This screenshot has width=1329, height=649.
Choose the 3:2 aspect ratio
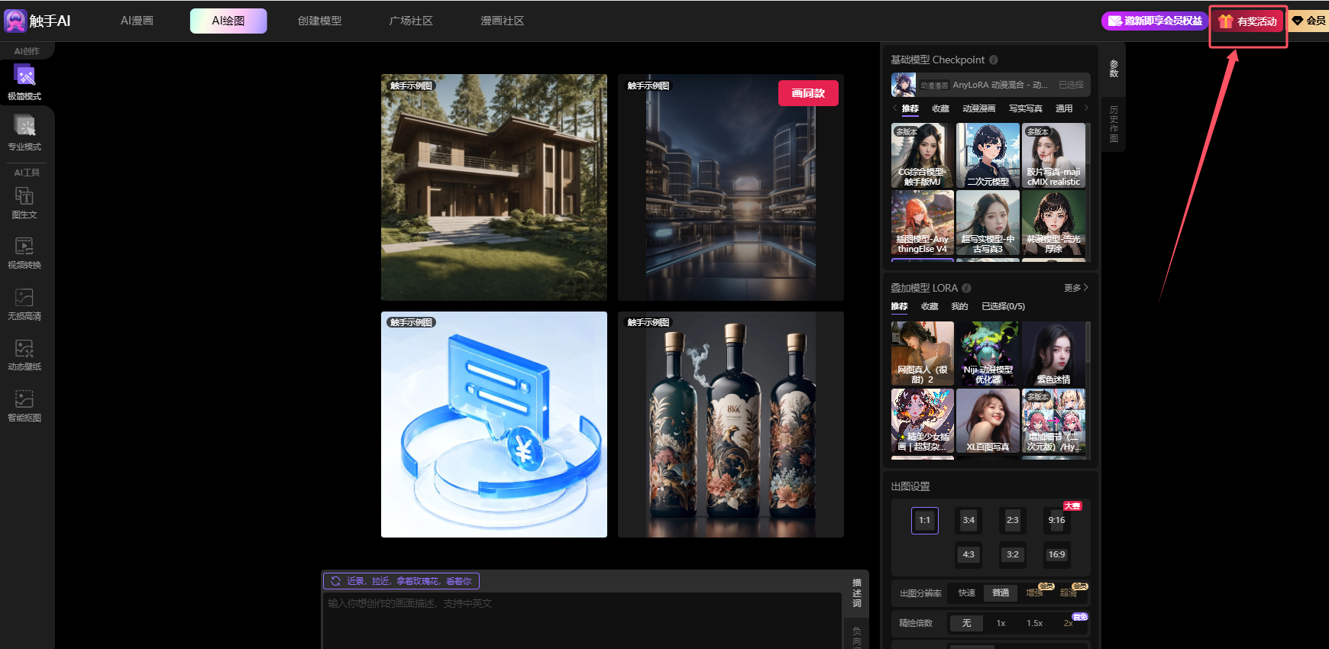click(1012, 554)
